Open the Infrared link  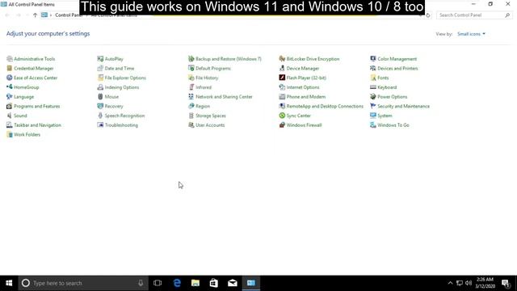(x=204, y=87)
